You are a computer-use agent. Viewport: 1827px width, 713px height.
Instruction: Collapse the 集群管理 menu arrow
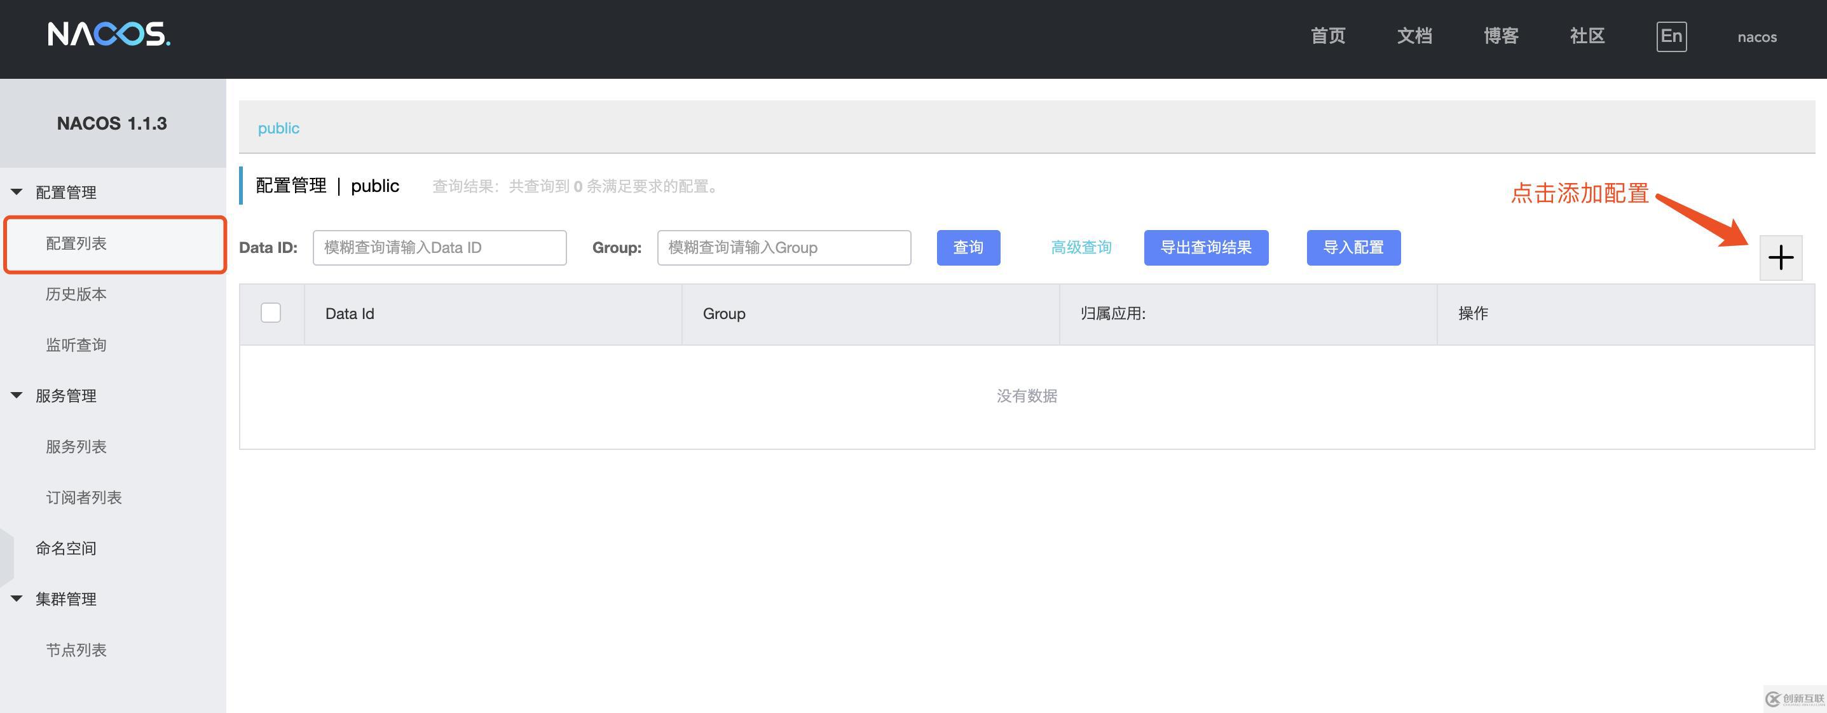[x=17, y=599]
